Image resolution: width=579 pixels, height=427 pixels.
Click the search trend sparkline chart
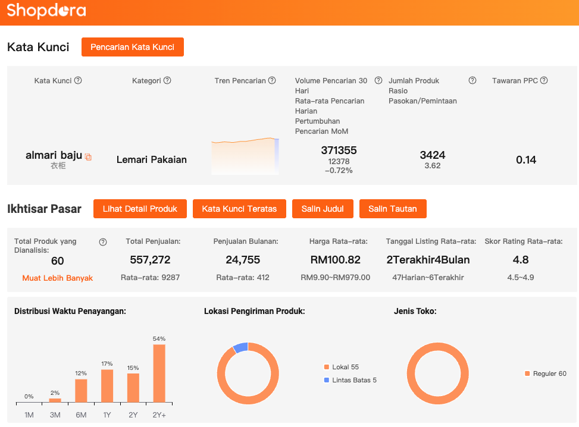tap(245, 156)
